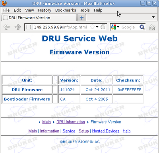159x153 pixels.
Task: Click the Firefox logo in title bar
Action: pyautogui.click(x=4, y=3)
